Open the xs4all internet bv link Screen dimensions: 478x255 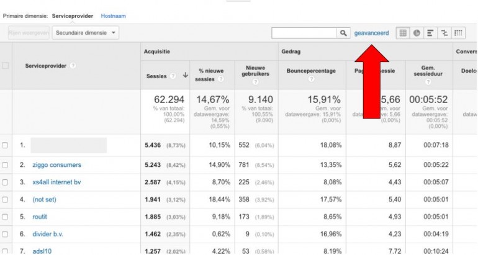pyautogui.click(x=56, y=182)
